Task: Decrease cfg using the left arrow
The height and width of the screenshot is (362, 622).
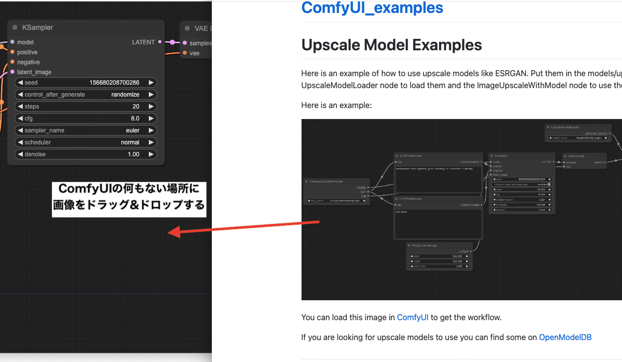Action: tap(20, 118)
